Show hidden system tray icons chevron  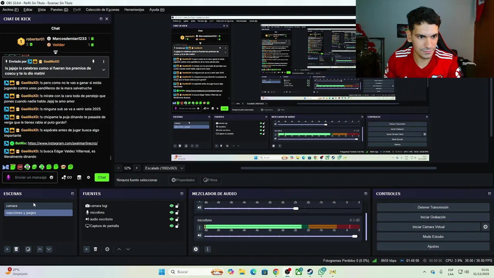(x=425, y=272)
